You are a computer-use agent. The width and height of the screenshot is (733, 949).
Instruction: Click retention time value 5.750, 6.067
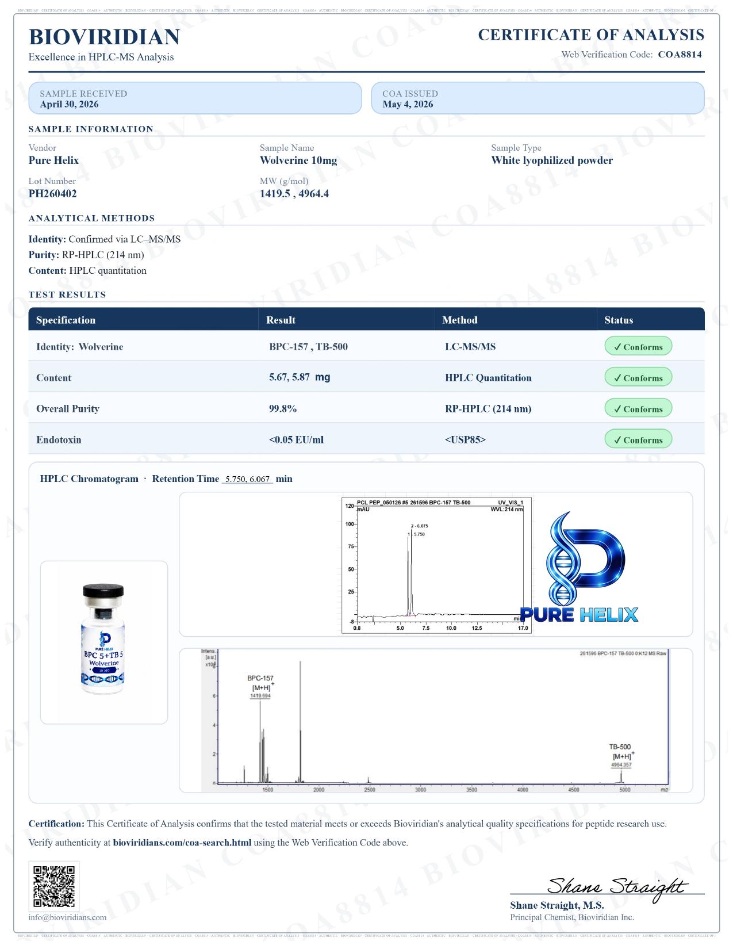[x=248, y=479]
